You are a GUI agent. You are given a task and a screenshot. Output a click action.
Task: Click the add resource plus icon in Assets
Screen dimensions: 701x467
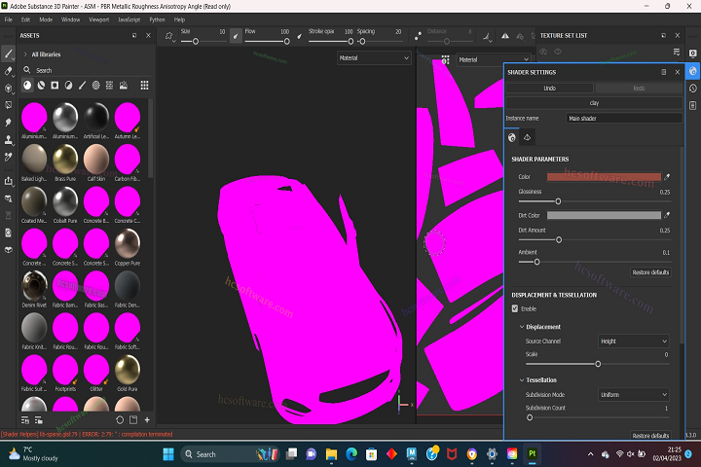147,420
